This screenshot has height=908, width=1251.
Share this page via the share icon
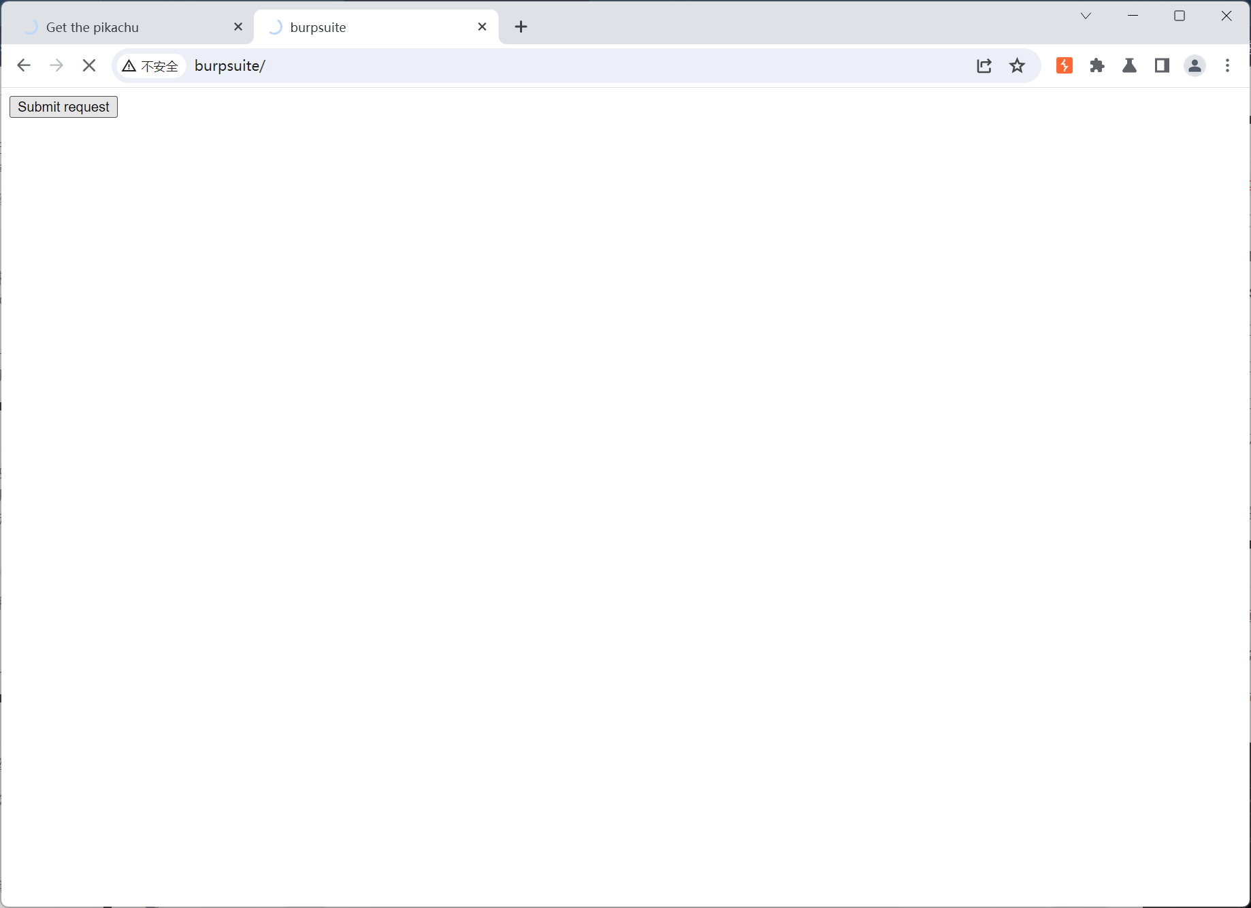coord(984,66)
